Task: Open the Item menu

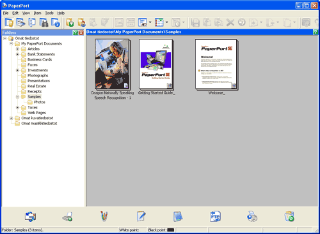Action: point(38,13)
